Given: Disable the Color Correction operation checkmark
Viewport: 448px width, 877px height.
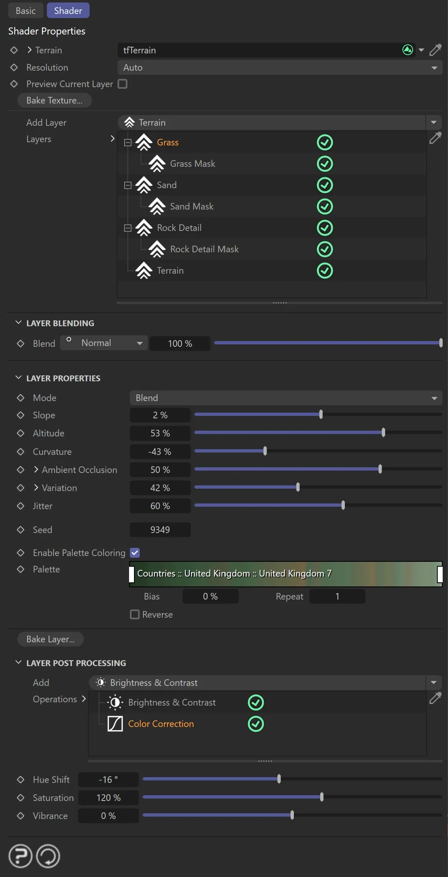Looking at the screenshot, I should coord(256,724).
